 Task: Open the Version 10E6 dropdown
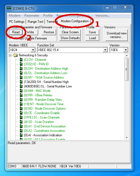126,50
